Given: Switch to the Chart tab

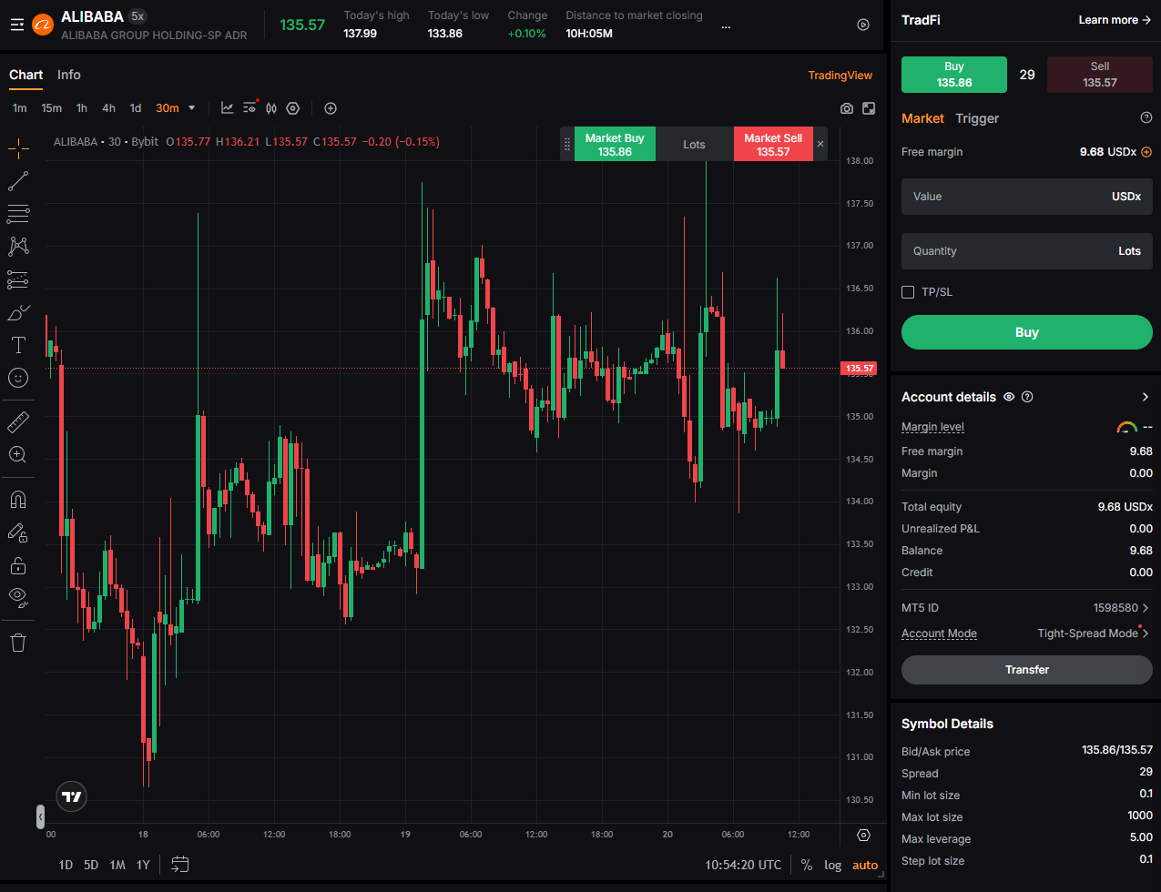Looking at the screenshot, I should click(x=26, y=75).
